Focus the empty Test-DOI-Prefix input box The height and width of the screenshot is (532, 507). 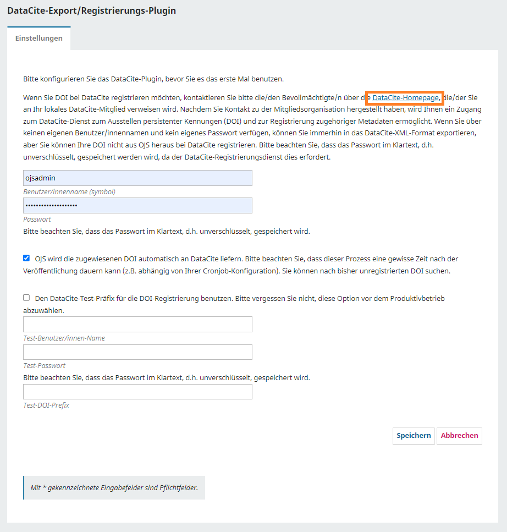coord(137,392)
